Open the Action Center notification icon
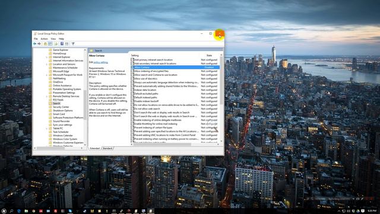This screenshot has width=380, height=214. (363, 211)
